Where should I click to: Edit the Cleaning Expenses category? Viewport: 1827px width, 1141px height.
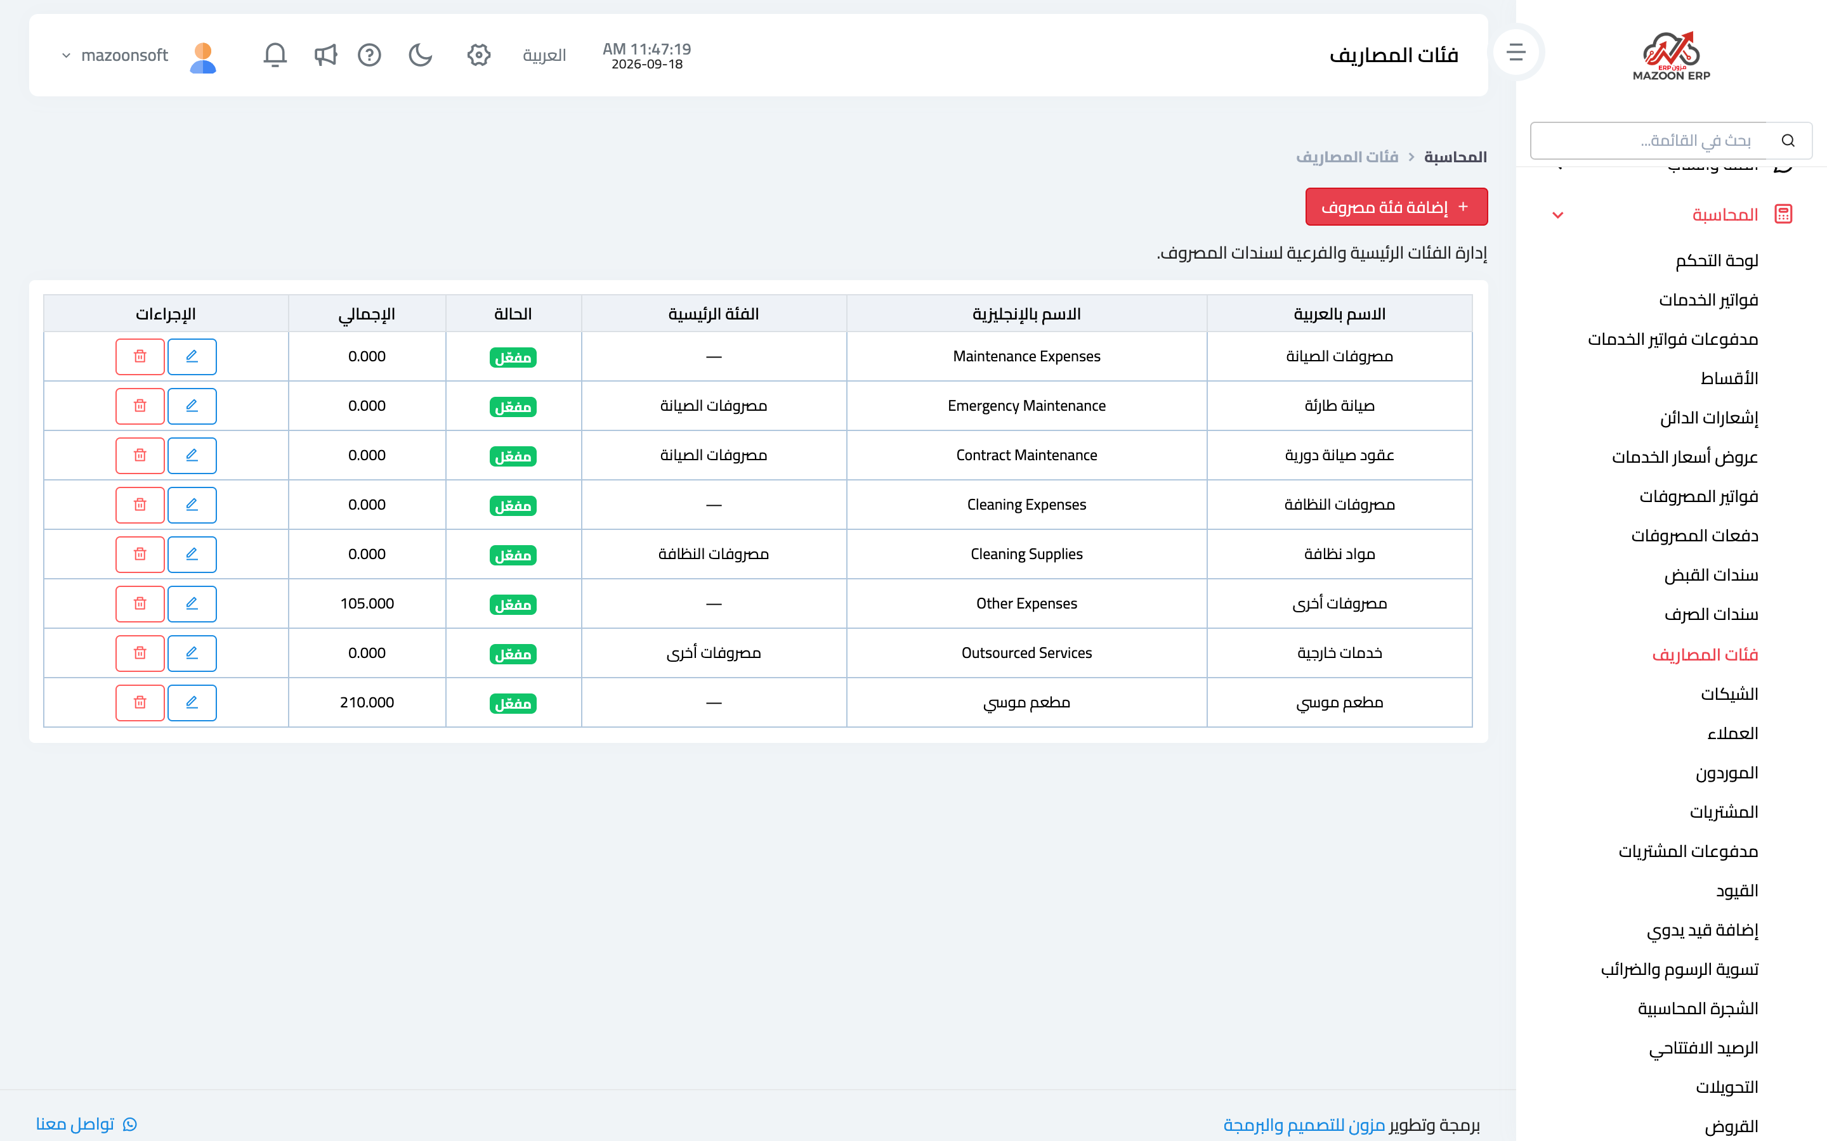coord(192,505)
